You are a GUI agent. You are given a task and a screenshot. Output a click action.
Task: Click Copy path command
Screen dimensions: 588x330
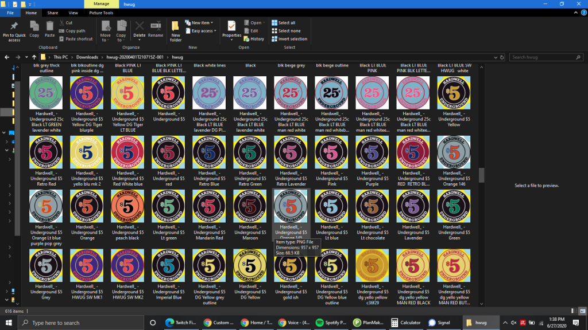pyautogui.click(x=72, y=31)
